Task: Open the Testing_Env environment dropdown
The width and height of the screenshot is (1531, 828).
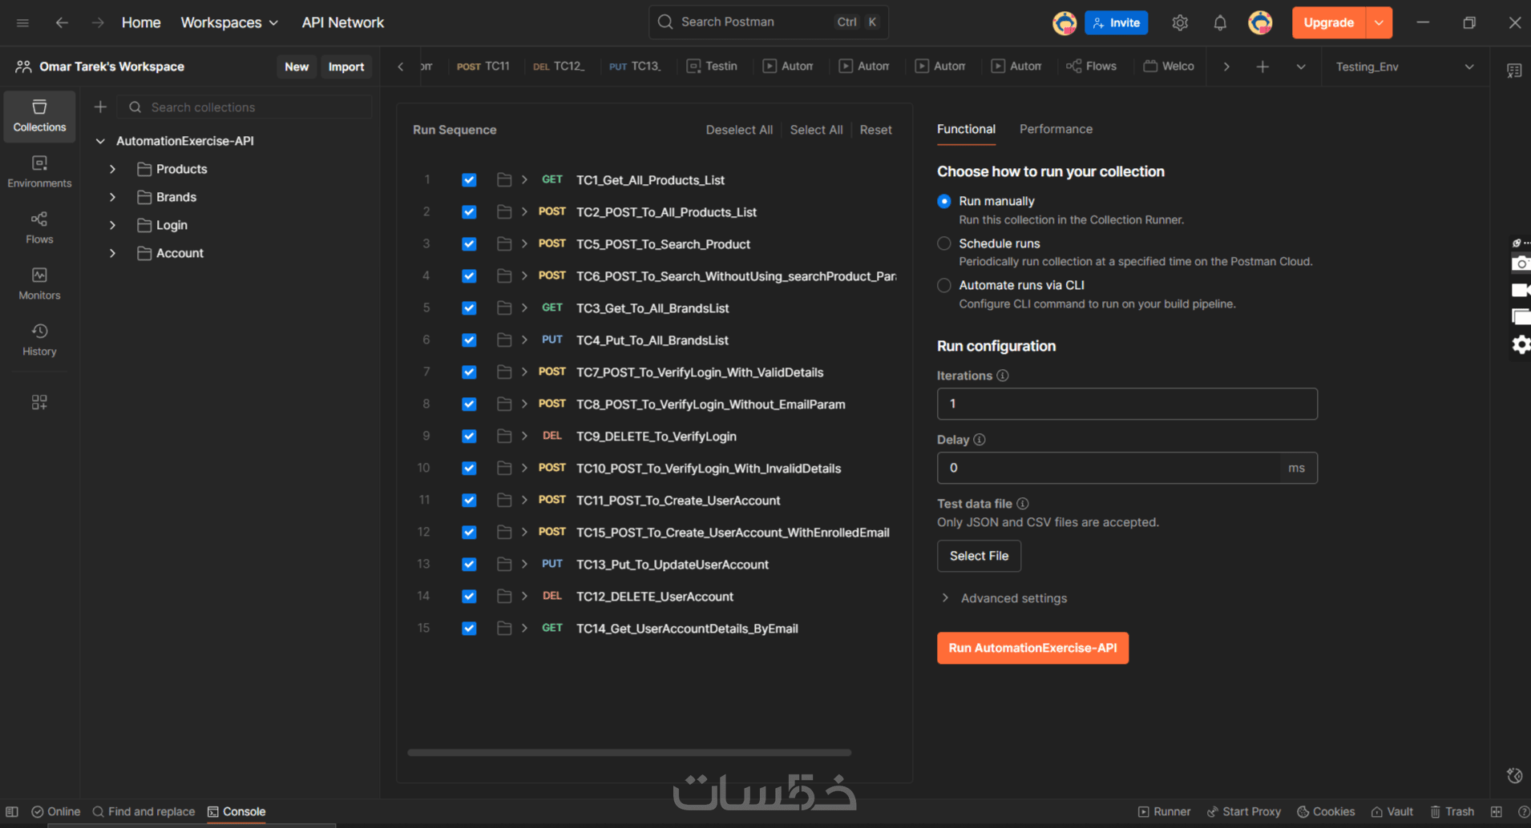Action: 1404,66
